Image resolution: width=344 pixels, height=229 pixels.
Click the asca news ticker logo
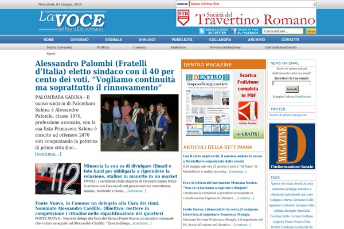182,4
